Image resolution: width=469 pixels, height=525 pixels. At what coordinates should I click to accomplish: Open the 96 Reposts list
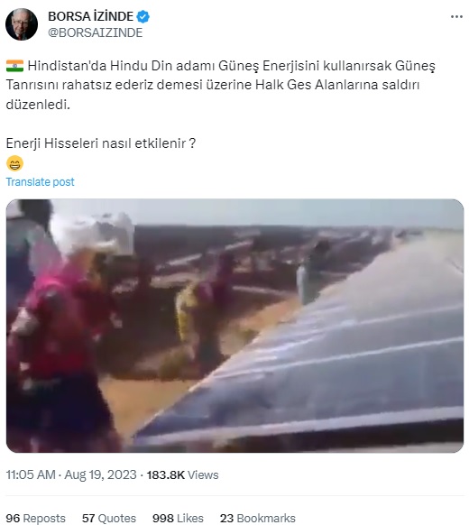tap(36, 519)
